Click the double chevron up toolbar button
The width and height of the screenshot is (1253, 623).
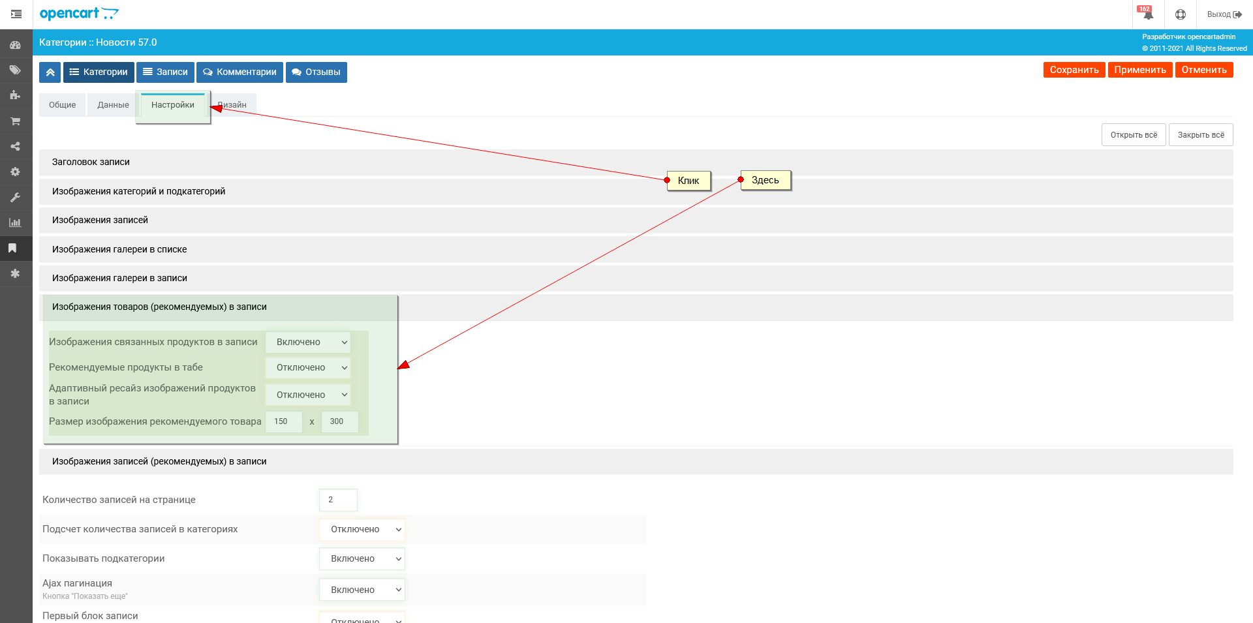coord(50,72)
